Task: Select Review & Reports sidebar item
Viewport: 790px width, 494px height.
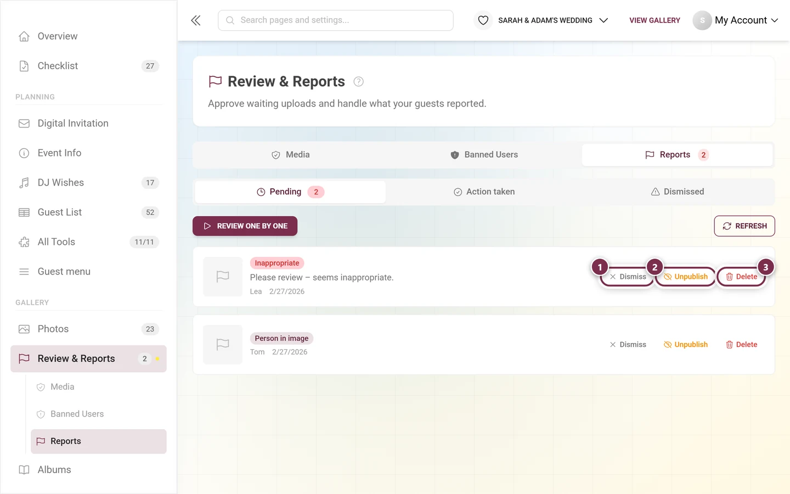Action: [88, 359]
